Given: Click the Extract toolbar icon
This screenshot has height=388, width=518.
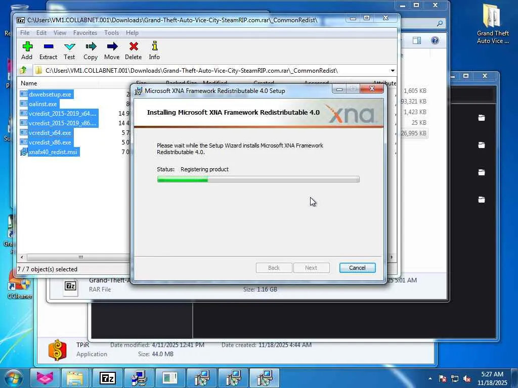Looking at the screenshot, I should pos(48,51).
